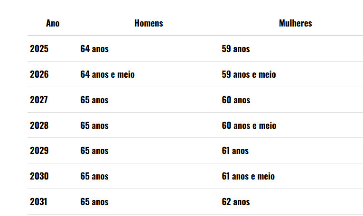The image size is (363, 216).
Task: Click Mulheres value 60 anos for 2027
Action: [236, 100]
